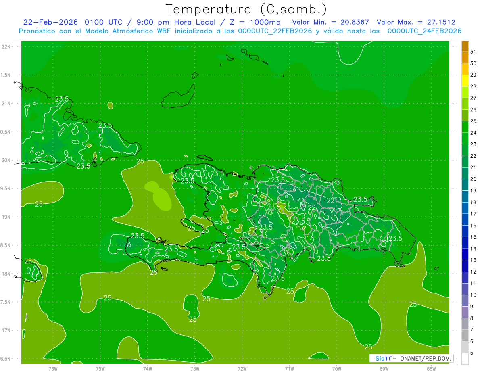Click the init time "0000UTC_22FEB2026"
Image resolution: width=484 pixels, height=374 pixels.
click(275, 31)
